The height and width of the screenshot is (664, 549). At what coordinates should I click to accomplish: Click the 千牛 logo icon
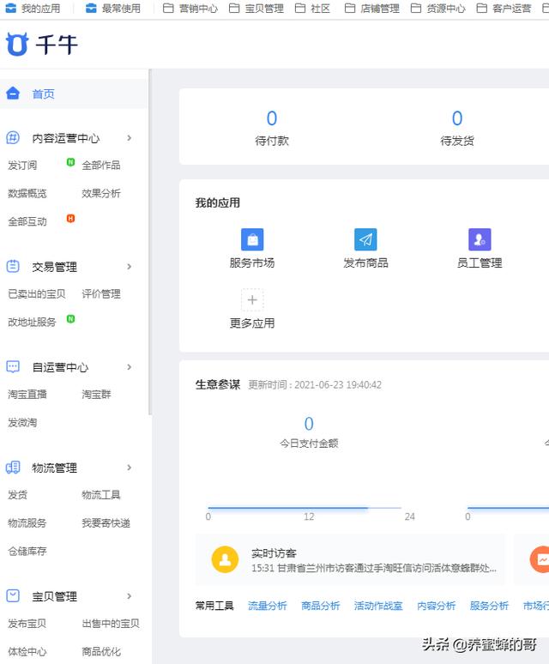pos(17,45)
